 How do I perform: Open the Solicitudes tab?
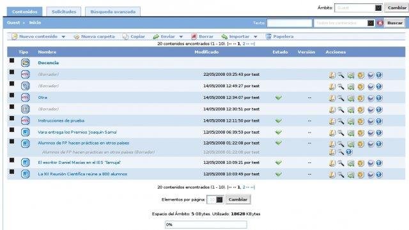(64, 11)
